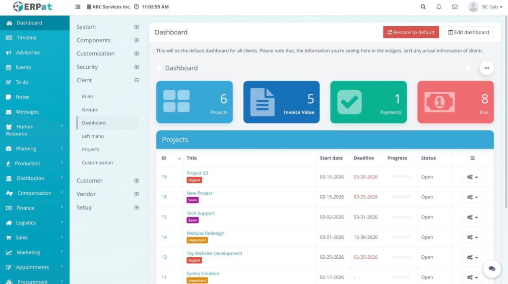The height and width of the screenshot is (284, 508).
Task: Open the Projects item under Client settings
Action: [90, 150]
